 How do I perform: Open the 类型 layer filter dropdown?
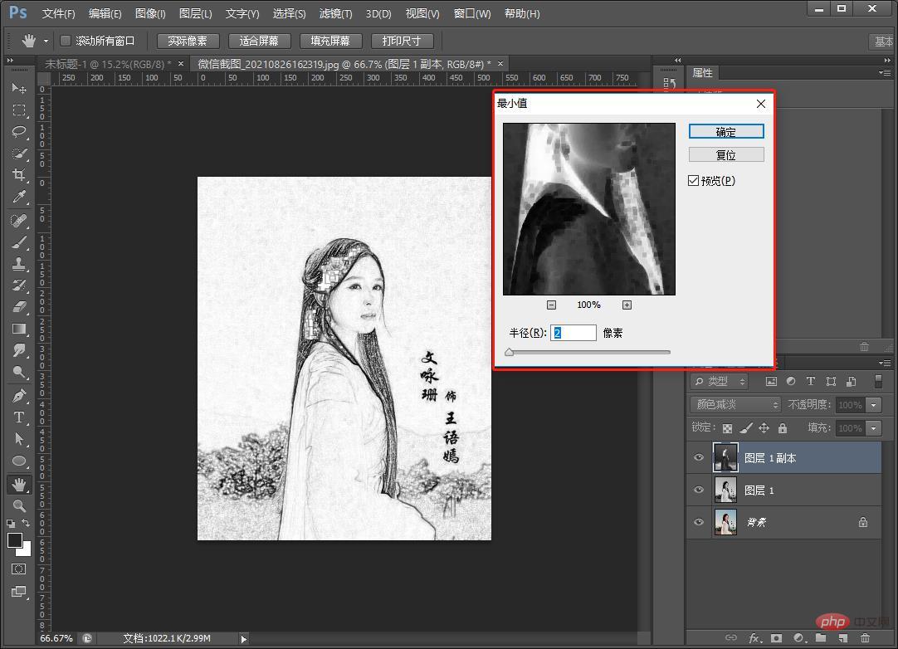click(719, 381)
